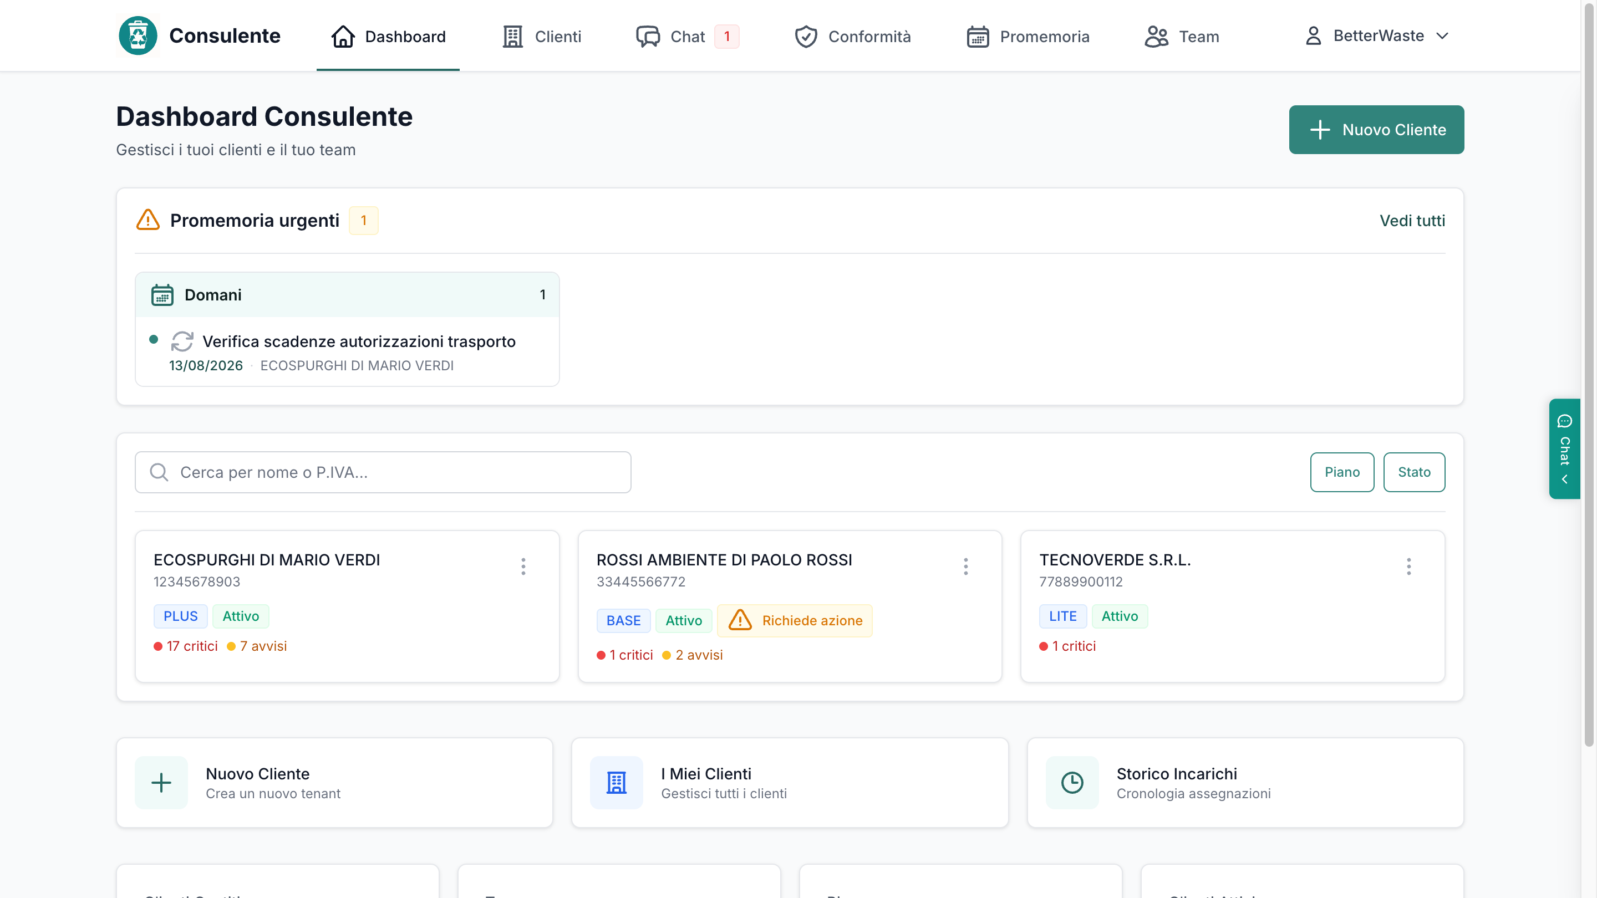
Task: Open the Piano filter dropdown
Action: pos(1341,472)
